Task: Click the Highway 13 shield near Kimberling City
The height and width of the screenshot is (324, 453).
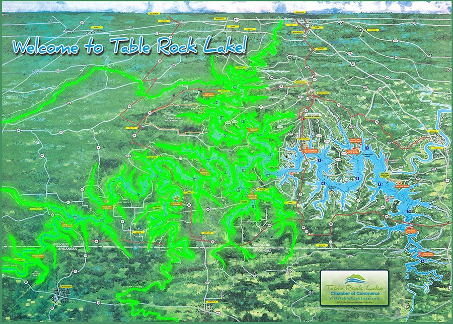Action: (x=306, y=163)
